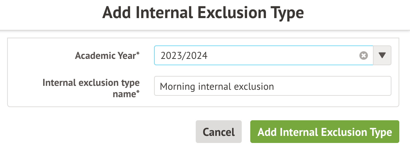Image resolution: width=410 pixels, height=149 pixels.
Task: Click the Cancel button
Action: [219, 132]
